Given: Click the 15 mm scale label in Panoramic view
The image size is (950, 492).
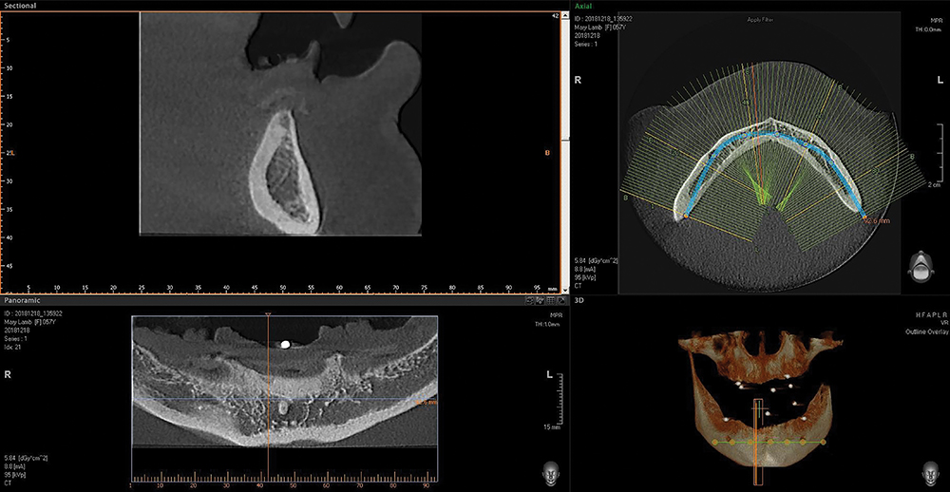Looking at the screenshot, I should (551, 428).
